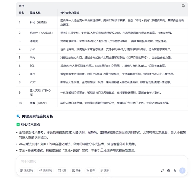Select the 图像 option
The image size is (196, 178).
click(x=76, y=170)
